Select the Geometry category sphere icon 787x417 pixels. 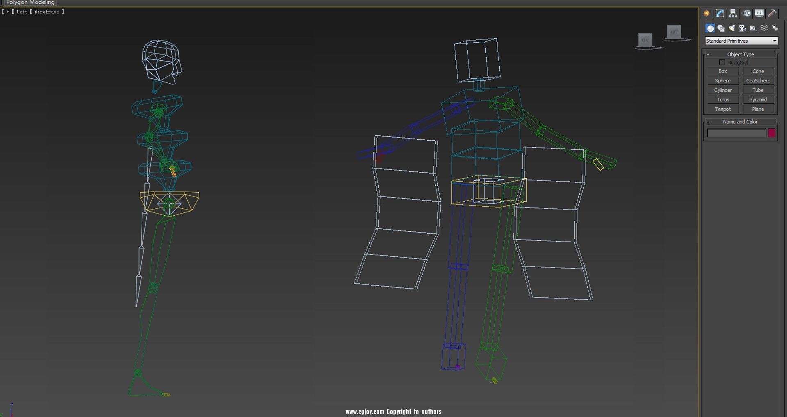pos(710,28)
